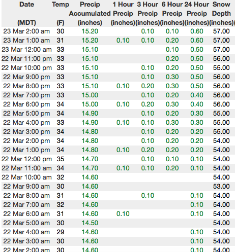Click the Snow Depth column header

221,13
